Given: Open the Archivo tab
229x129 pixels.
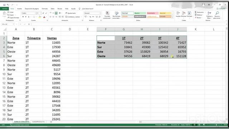Looking at the screenshot, I should pos(5,9).
